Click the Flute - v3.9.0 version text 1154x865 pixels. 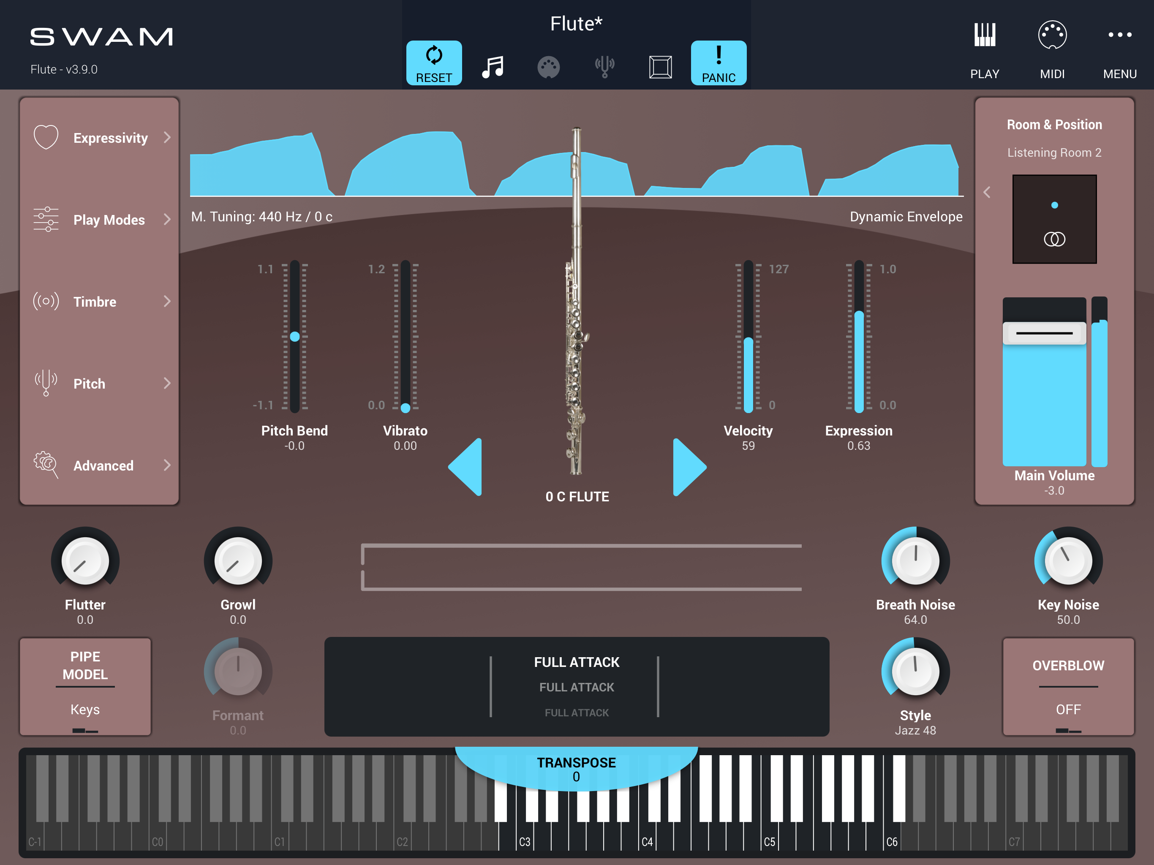(64, 69)
